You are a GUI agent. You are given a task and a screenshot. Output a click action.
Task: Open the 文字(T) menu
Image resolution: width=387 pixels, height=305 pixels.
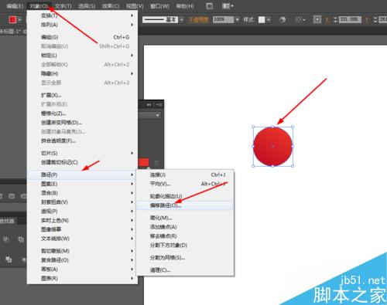(x=63, y=6)
